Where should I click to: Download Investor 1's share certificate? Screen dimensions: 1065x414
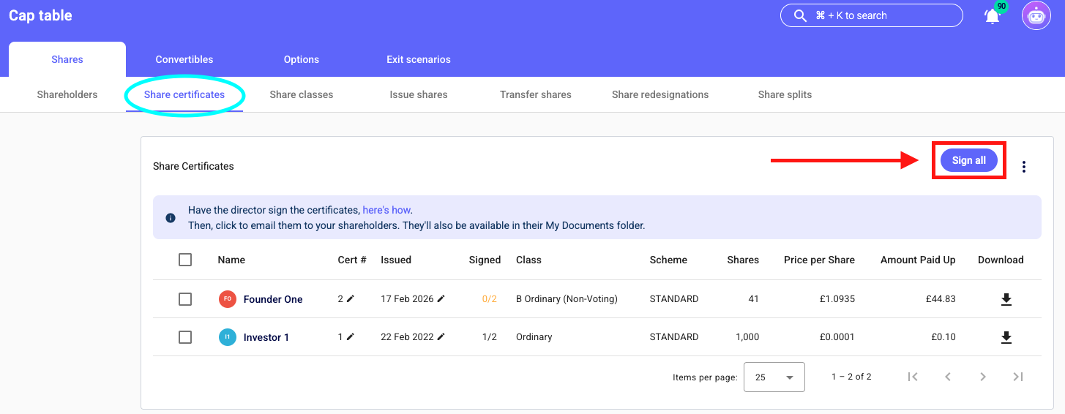pyautogui.click(x=1006, y=337)
